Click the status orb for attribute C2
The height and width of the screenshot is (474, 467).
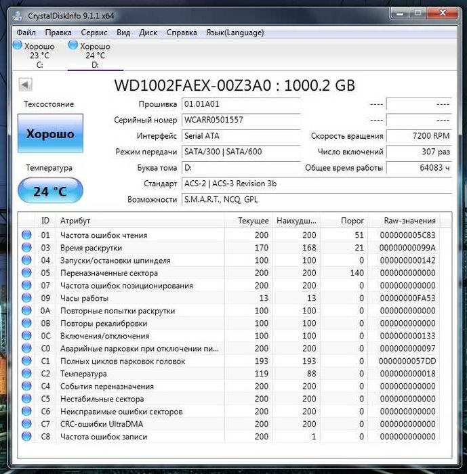point(26,373)
